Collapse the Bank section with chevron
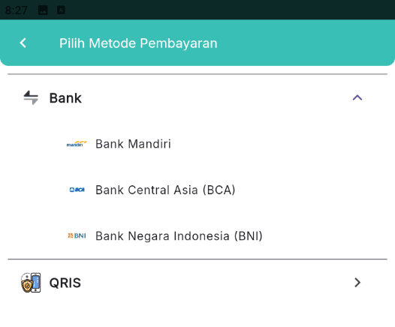The width and height of the screenshot is (395, 327). tap(357, 97)
